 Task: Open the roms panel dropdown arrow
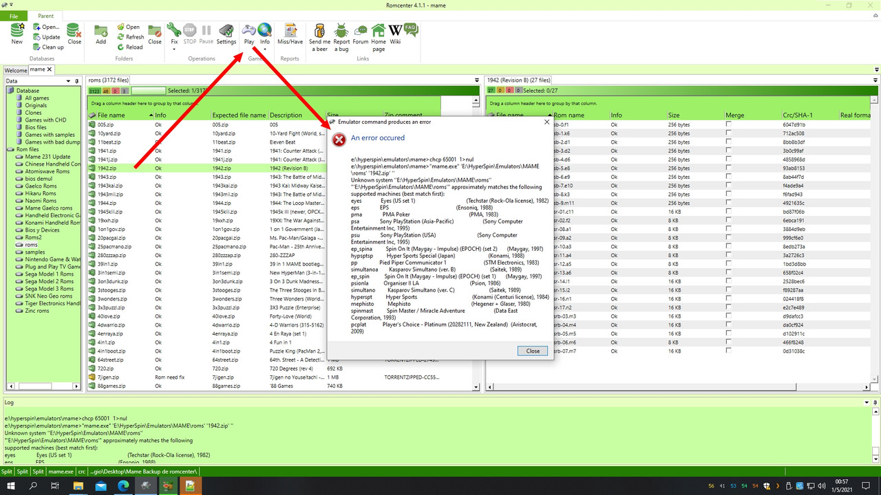[477, 80]
